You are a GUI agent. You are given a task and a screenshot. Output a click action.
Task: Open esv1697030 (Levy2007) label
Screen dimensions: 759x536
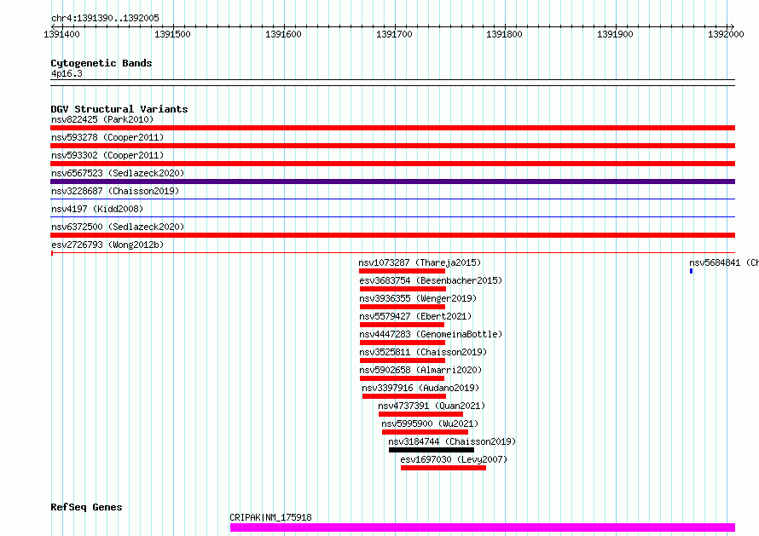click(x=454, y=459)
